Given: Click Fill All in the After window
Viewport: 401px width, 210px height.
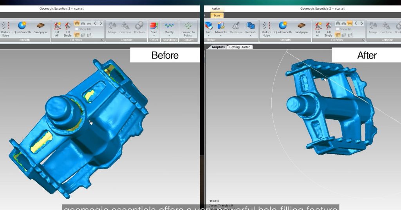Looking at the screenshot, I should 318,29.
